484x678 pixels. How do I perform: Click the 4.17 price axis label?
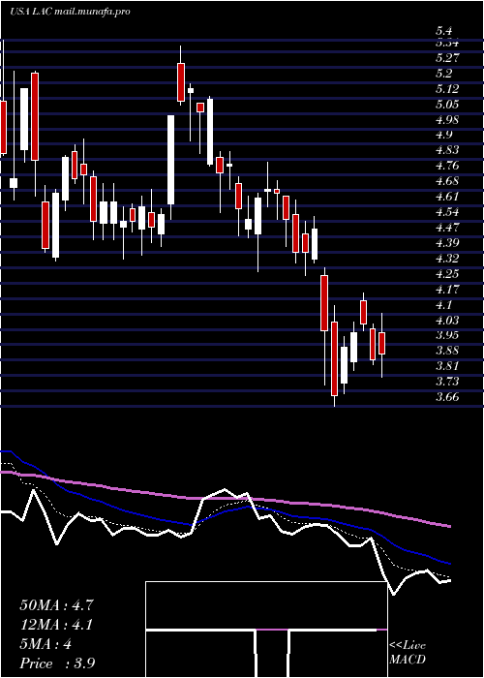447,289
